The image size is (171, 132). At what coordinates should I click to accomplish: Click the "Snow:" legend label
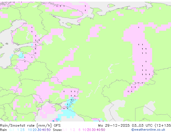(57, 130)
